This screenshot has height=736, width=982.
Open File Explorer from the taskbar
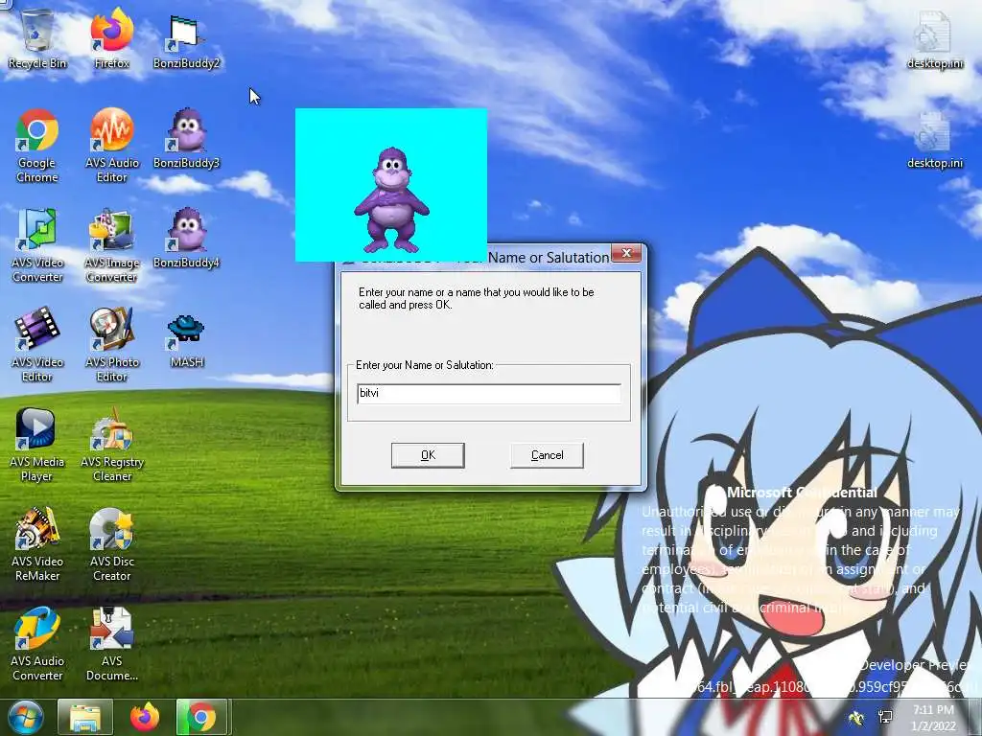point(85,717)
